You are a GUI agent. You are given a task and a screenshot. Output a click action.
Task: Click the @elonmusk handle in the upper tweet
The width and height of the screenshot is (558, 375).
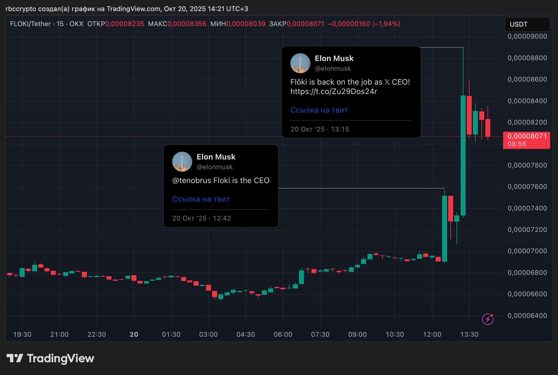click(x=333, y=69)
